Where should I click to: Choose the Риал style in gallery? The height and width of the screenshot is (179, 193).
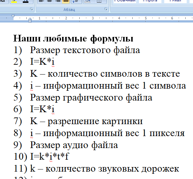click(175, 1)
